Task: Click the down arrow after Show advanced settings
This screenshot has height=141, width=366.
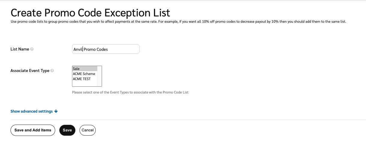Action: [x=56, y=111]
